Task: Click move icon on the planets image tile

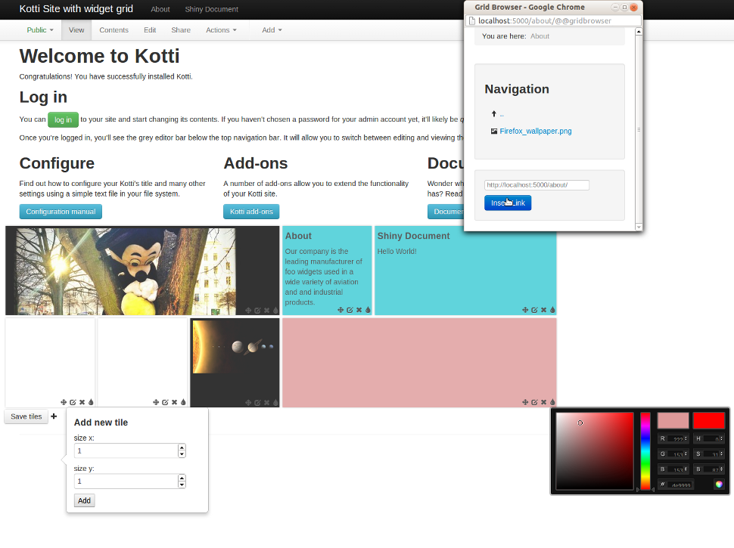Action: tap(248, 403)
